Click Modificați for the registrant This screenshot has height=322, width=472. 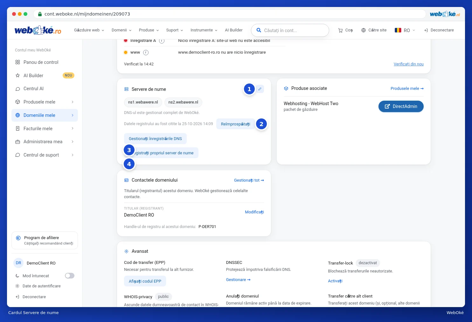[254, 212]
